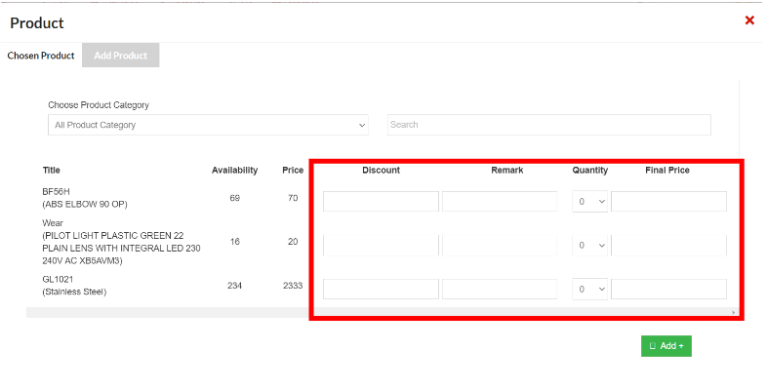Screen dimensions: 767x390
Task: Click the scrollbar right arrow
Action: [734, 313]
